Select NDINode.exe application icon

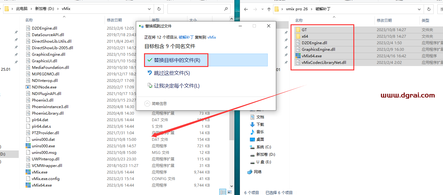[28, 87]
